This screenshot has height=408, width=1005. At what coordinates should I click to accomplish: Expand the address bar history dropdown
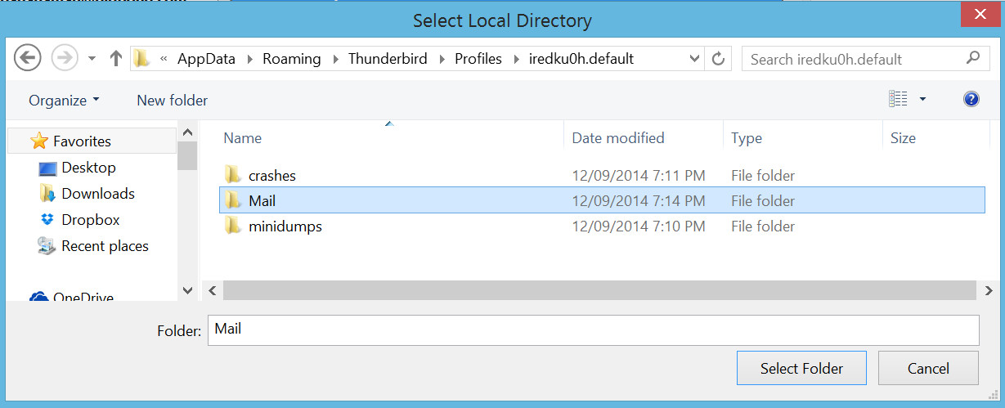(694, 59)
